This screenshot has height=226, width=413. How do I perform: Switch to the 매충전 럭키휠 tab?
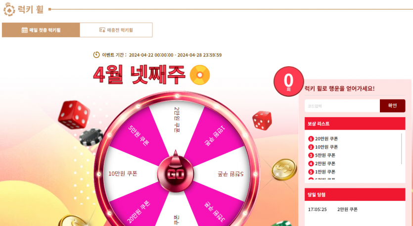pyautogui.click(x=116, y=30)
